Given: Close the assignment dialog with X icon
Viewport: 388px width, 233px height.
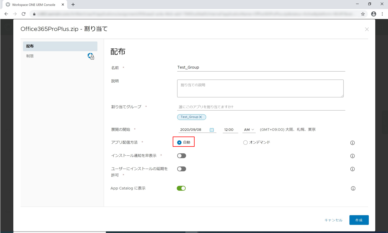Looking at the screenshot, I should (367, 29).
